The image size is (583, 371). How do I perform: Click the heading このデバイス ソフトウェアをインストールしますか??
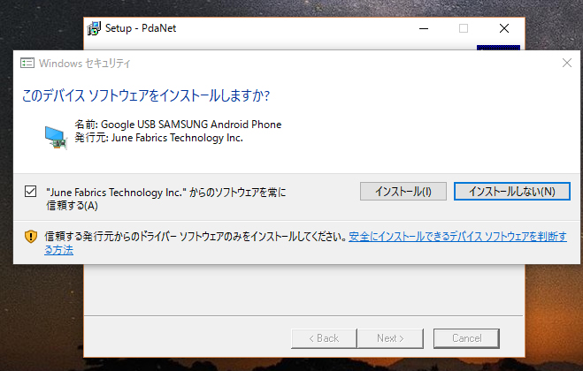(146, 95)
